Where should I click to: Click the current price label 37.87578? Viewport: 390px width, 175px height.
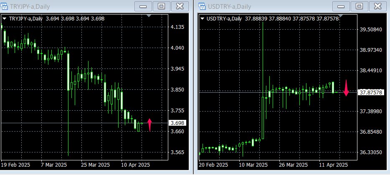[x=371, y=93]
